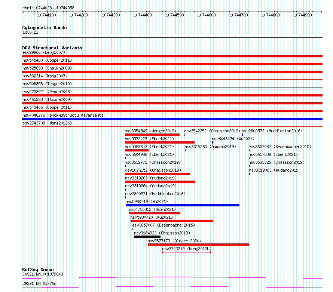
Task: Click the chr1:10744023..10744958 region label
Action: (x=48, y=8)
